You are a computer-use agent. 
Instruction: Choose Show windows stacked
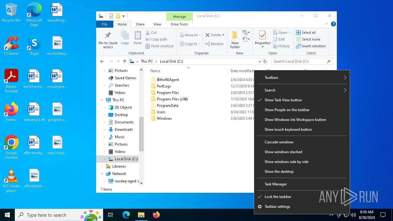point(302,152)
